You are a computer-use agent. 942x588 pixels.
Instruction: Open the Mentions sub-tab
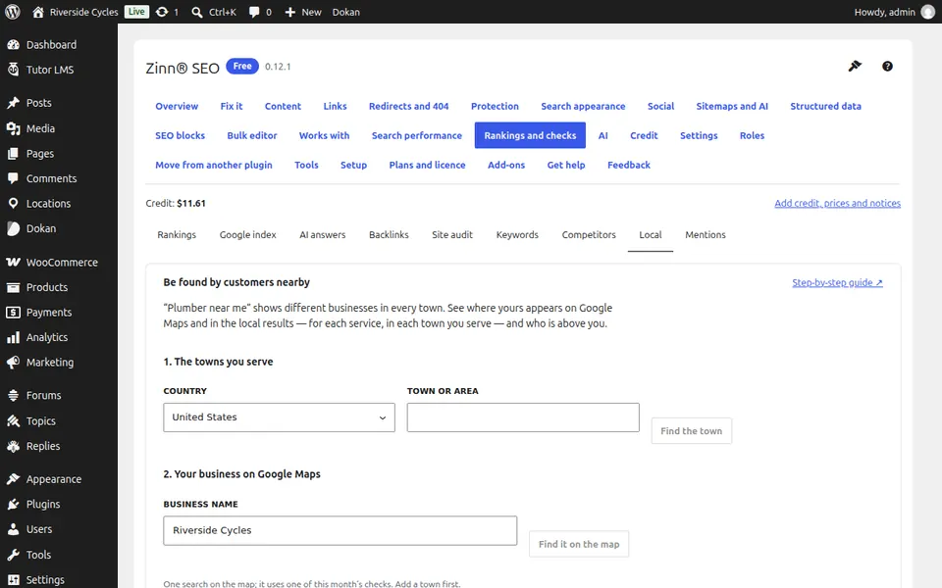(x=706, y=235)
